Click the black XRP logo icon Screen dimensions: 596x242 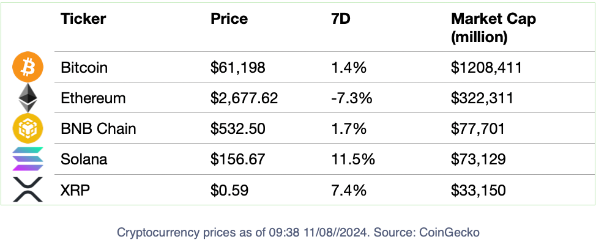pyautogui.click(x=28, y=189)
